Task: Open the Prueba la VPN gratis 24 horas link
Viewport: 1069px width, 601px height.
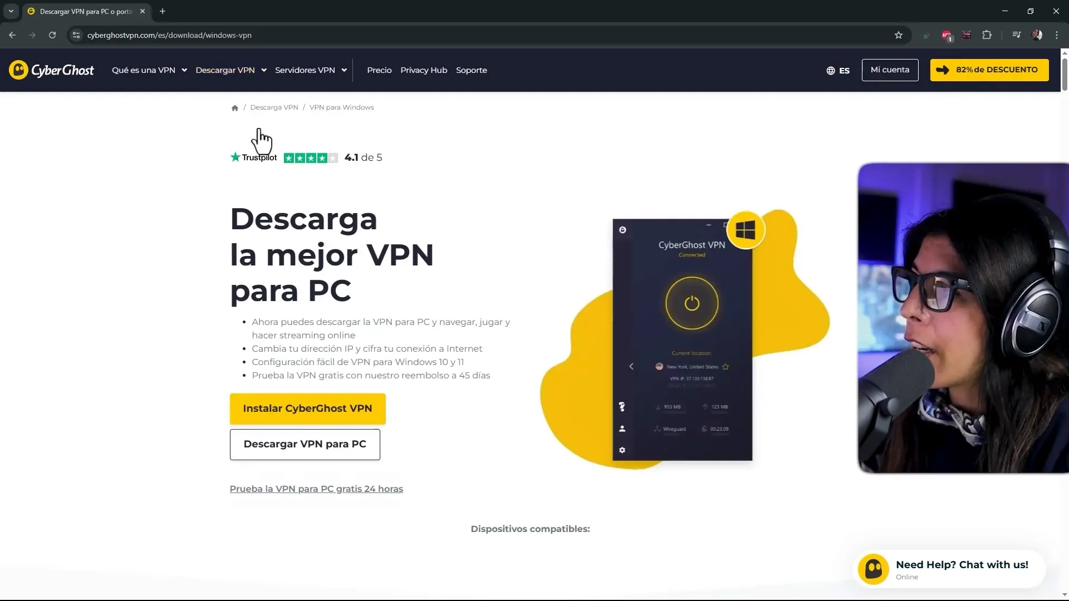Action: 316,489
